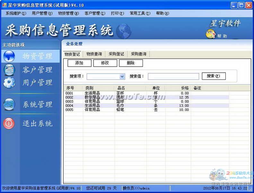Click the red power icon for 退出系统
The image size is (254, 193).
pos(9,124)
